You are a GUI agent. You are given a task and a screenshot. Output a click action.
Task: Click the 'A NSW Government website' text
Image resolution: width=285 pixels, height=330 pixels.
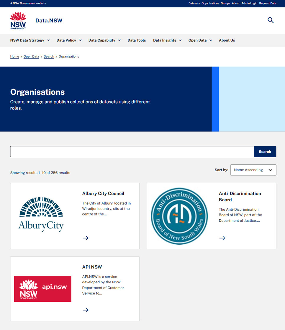click(28, 3)
